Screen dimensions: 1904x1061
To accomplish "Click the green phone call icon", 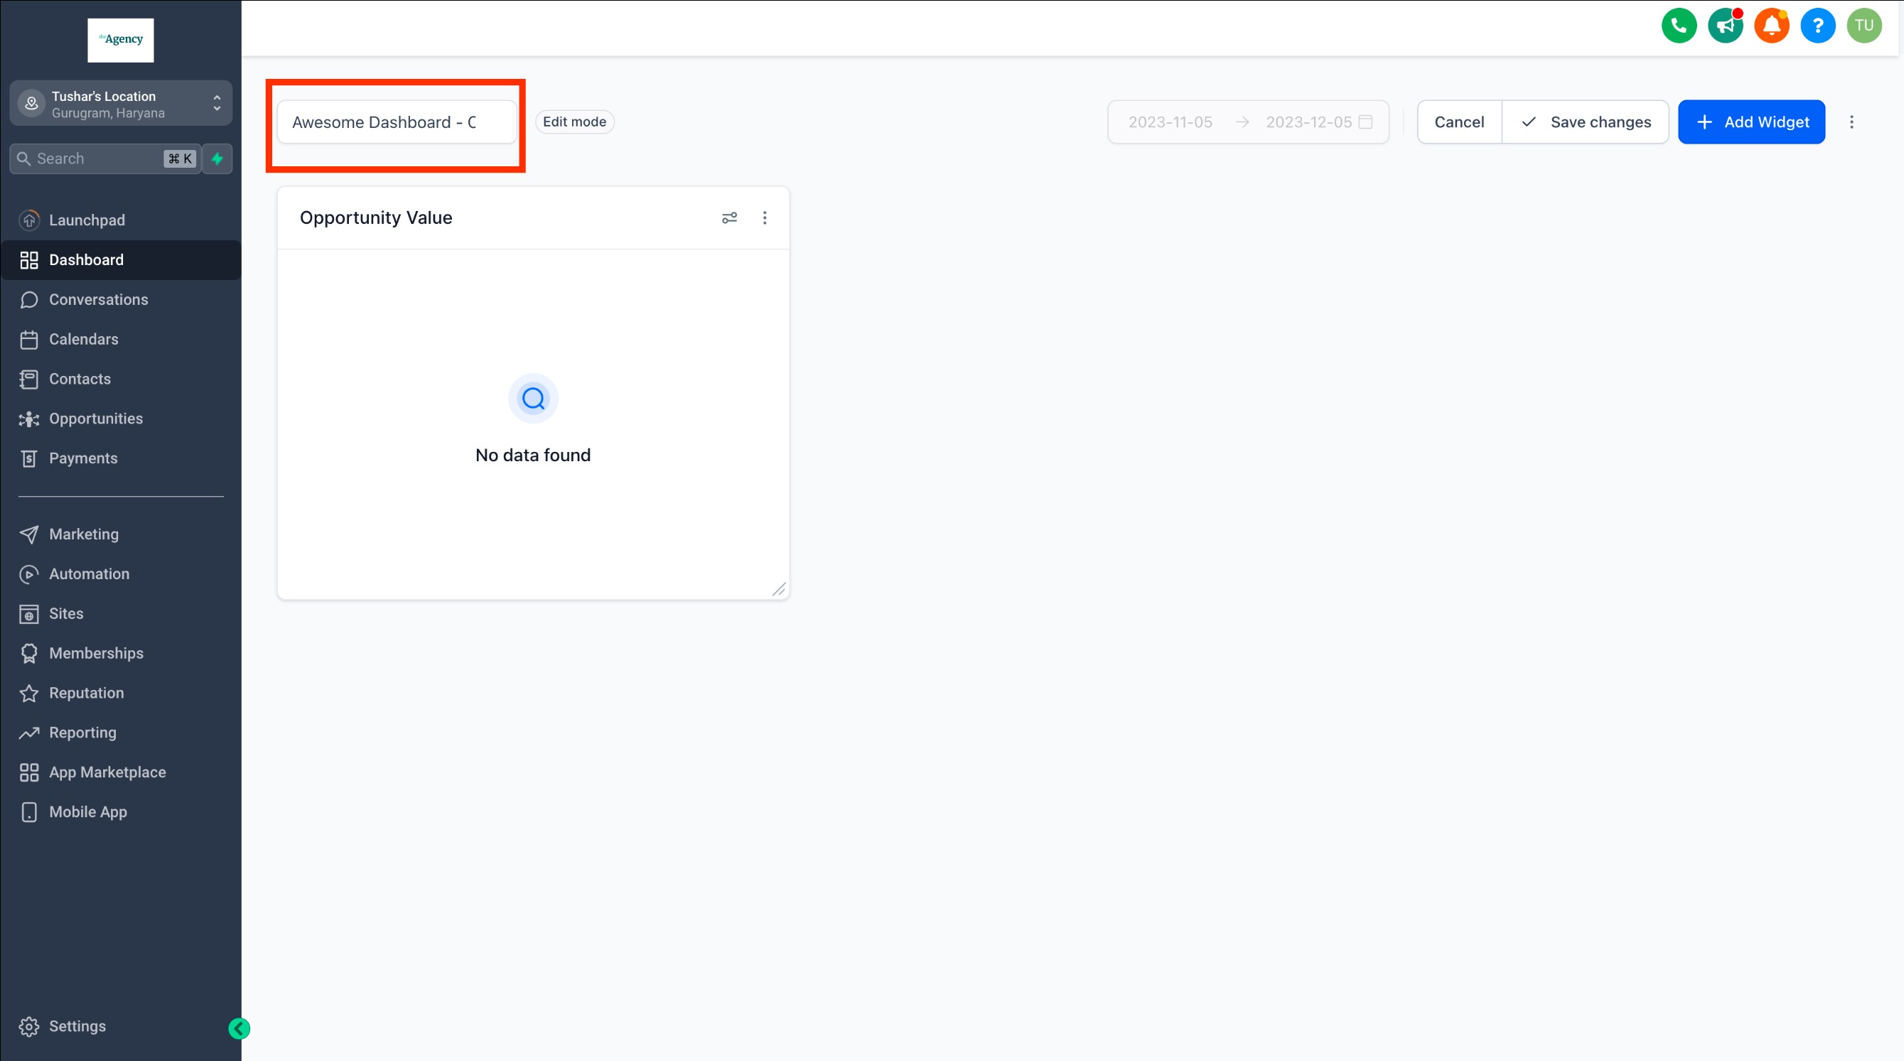I will (1679, 26).
